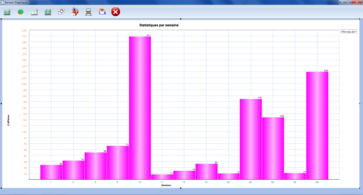Viewport: 363px width, 195px height.
Task: Click the red X close toolbar button
Action: [116, 12]
